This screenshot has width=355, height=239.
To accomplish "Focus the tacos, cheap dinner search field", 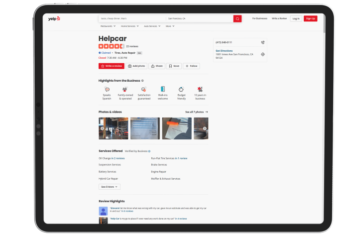I will (x=132, y=18).
